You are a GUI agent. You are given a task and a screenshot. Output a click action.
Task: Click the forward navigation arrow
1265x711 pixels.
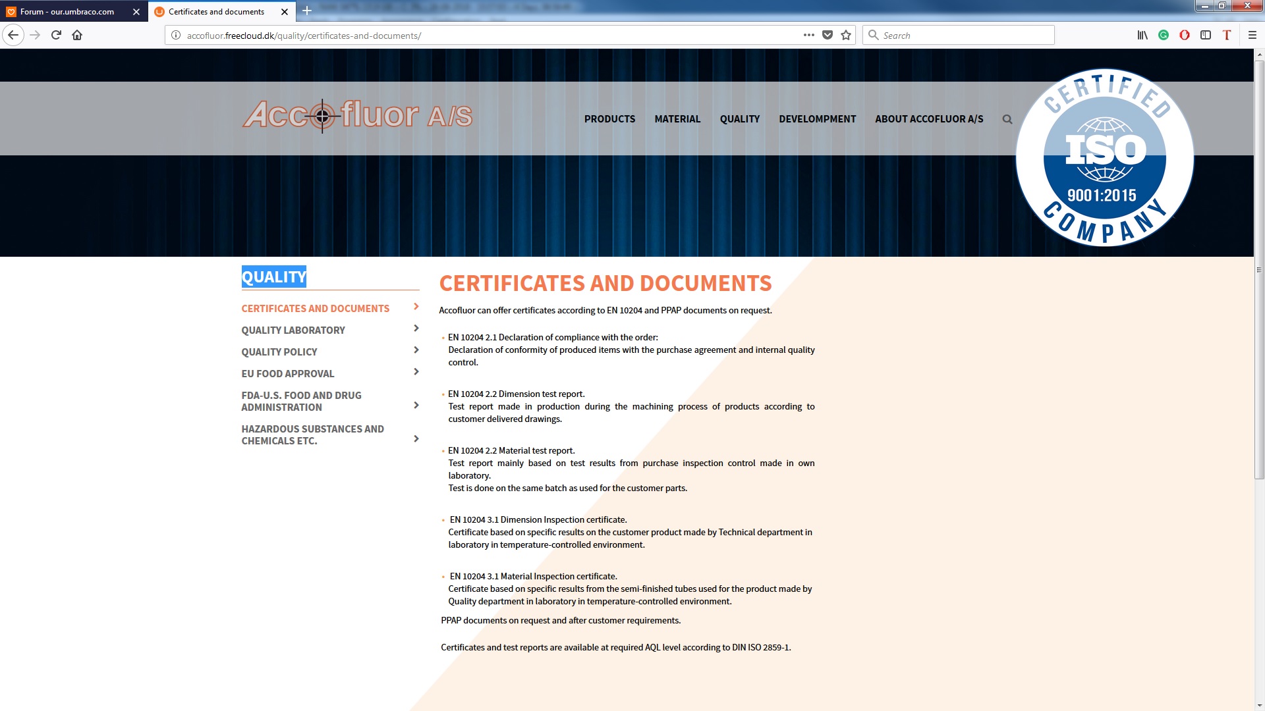pyautogui.click(x=36, y=35)
